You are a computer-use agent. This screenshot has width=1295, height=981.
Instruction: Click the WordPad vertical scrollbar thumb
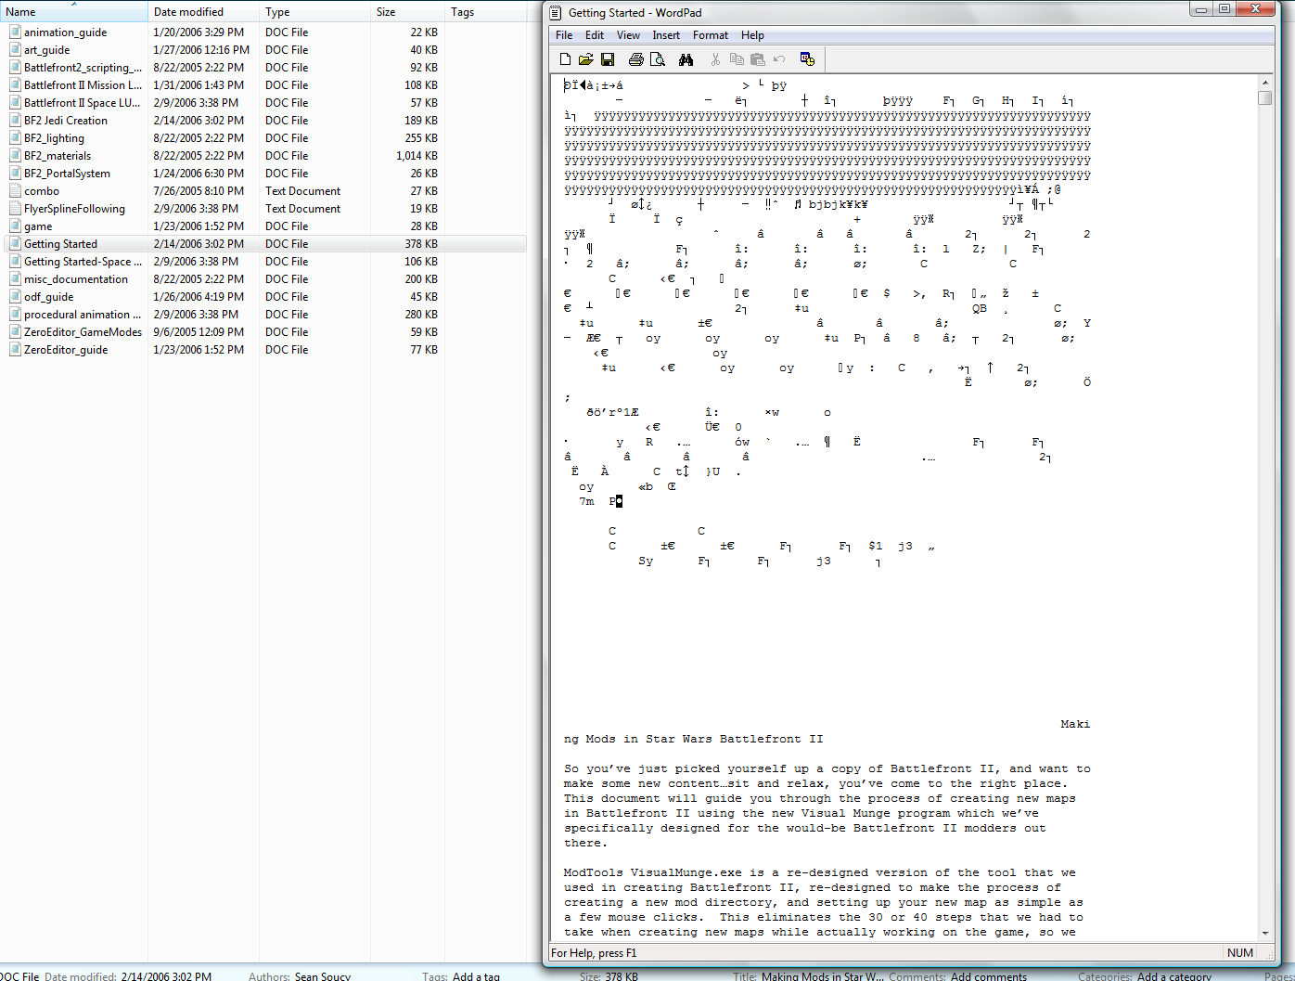tap(1265, 97)
